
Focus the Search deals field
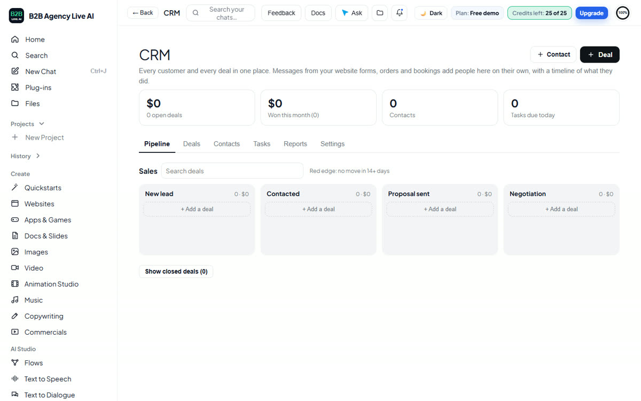pos(232,171)
